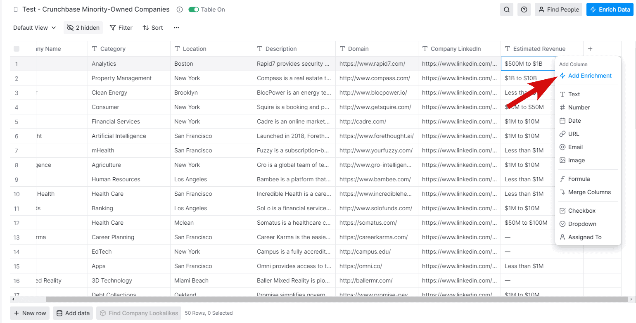Click the Banking category cell
This screenshot has width=636, height=323.
(129, 208)
